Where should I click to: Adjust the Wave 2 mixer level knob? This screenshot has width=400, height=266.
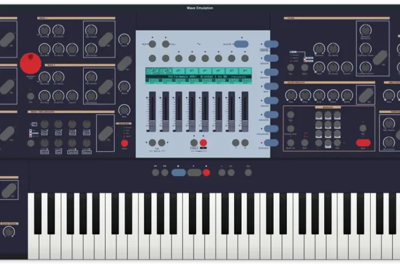coord(124,87)
